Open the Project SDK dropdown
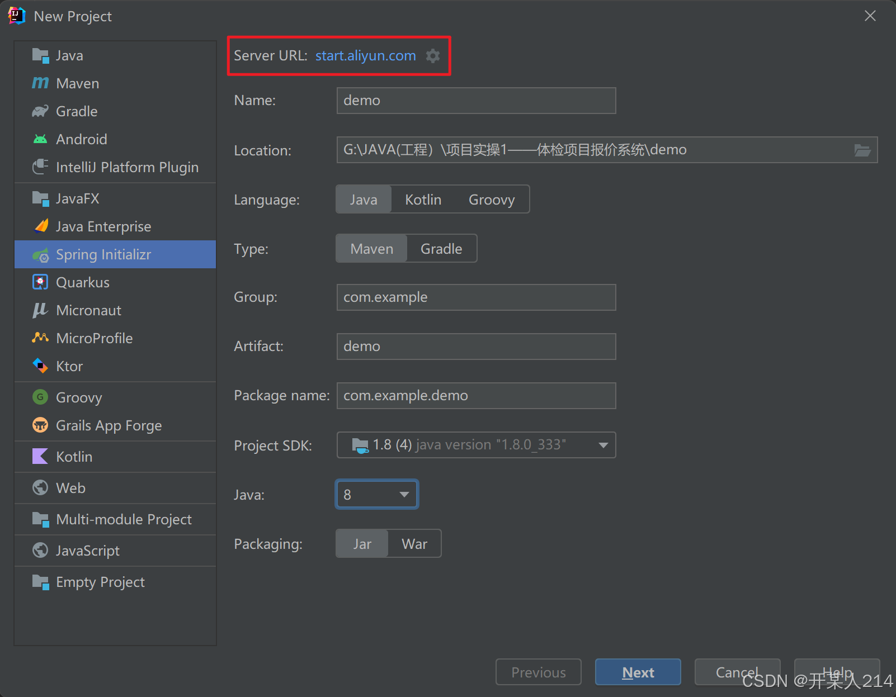Image resolution: width=896 pixels, height=697 pixels. 477,445
